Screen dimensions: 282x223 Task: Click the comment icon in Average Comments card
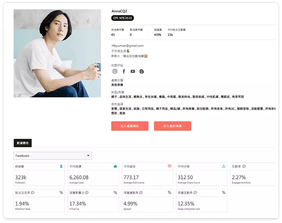(x=170, y=166)
